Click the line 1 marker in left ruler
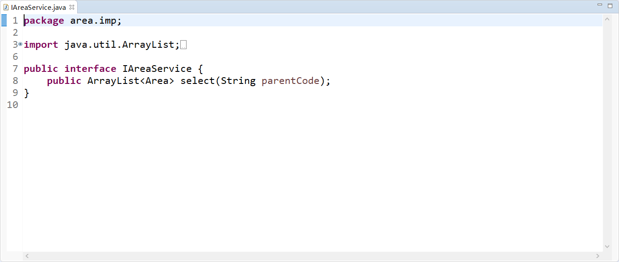The height and width of the screenshot is (262, 619). point(4,20)
